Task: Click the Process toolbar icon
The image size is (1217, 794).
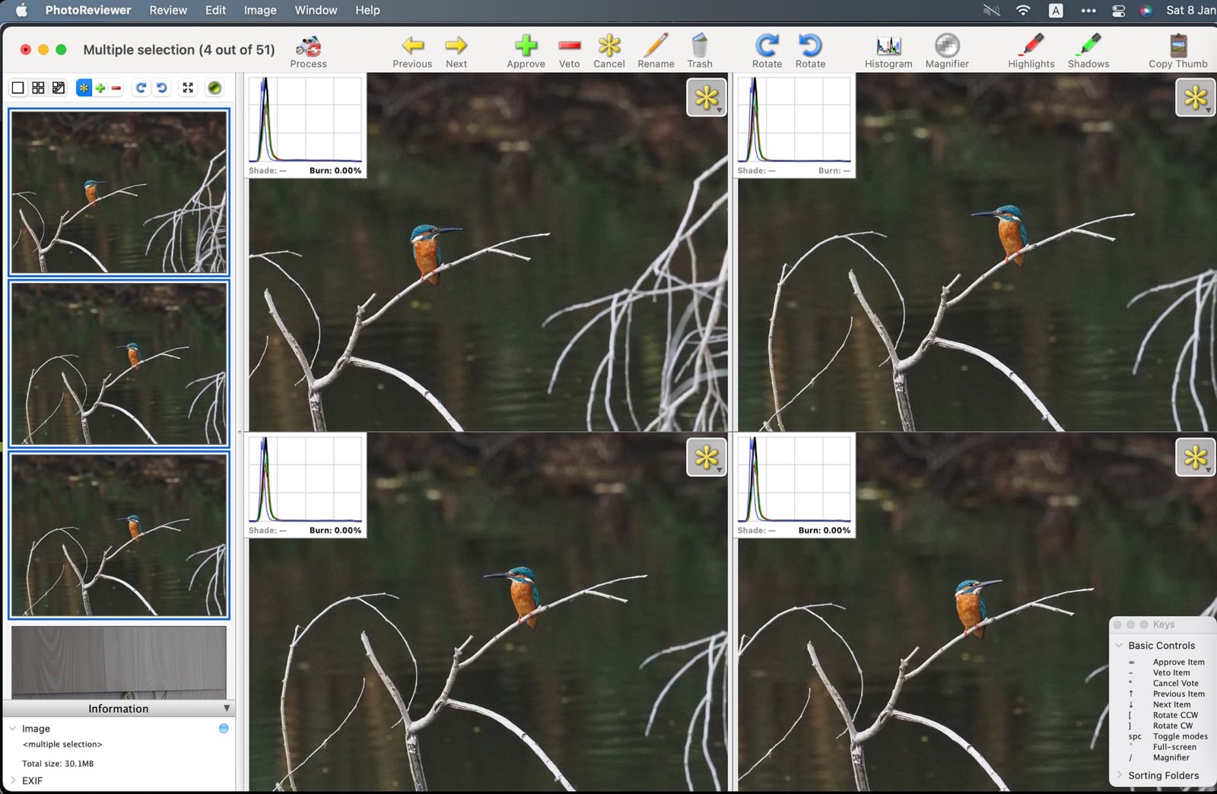Action: pos(308,47)
